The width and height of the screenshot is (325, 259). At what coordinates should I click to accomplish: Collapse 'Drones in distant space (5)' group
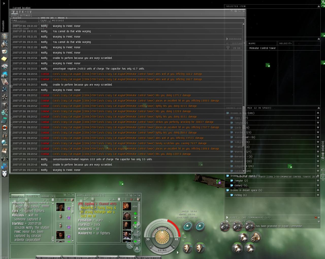318,190
